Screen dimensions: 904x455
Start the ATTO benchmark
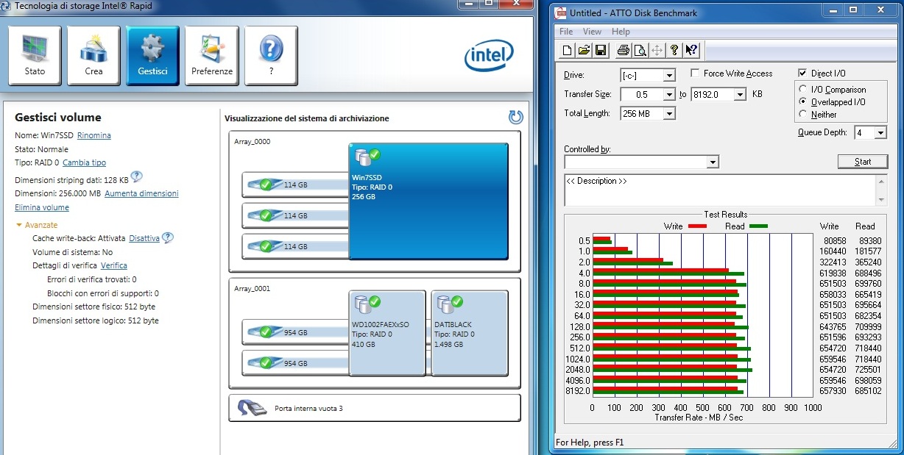tap(863, 162)
